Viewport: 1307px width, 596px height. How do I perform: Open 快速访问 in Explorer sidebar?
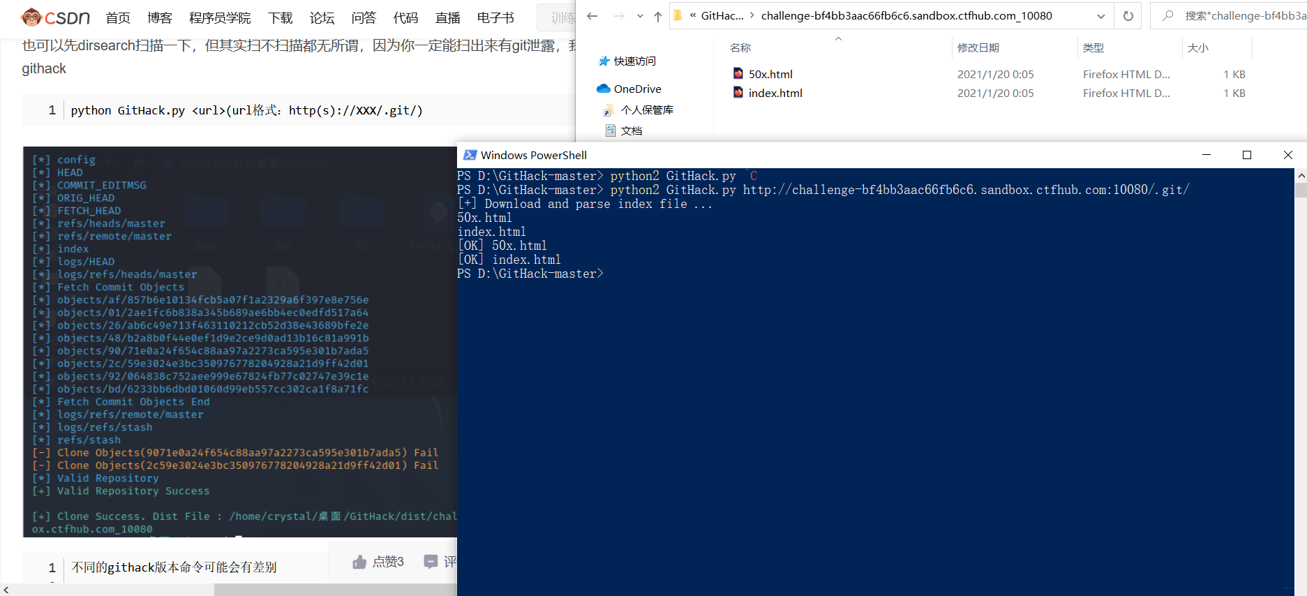click(x=635, y=61)
